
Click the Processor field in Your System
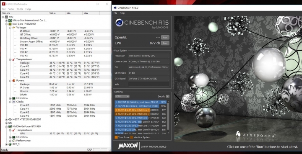click(x=148, y=56)
